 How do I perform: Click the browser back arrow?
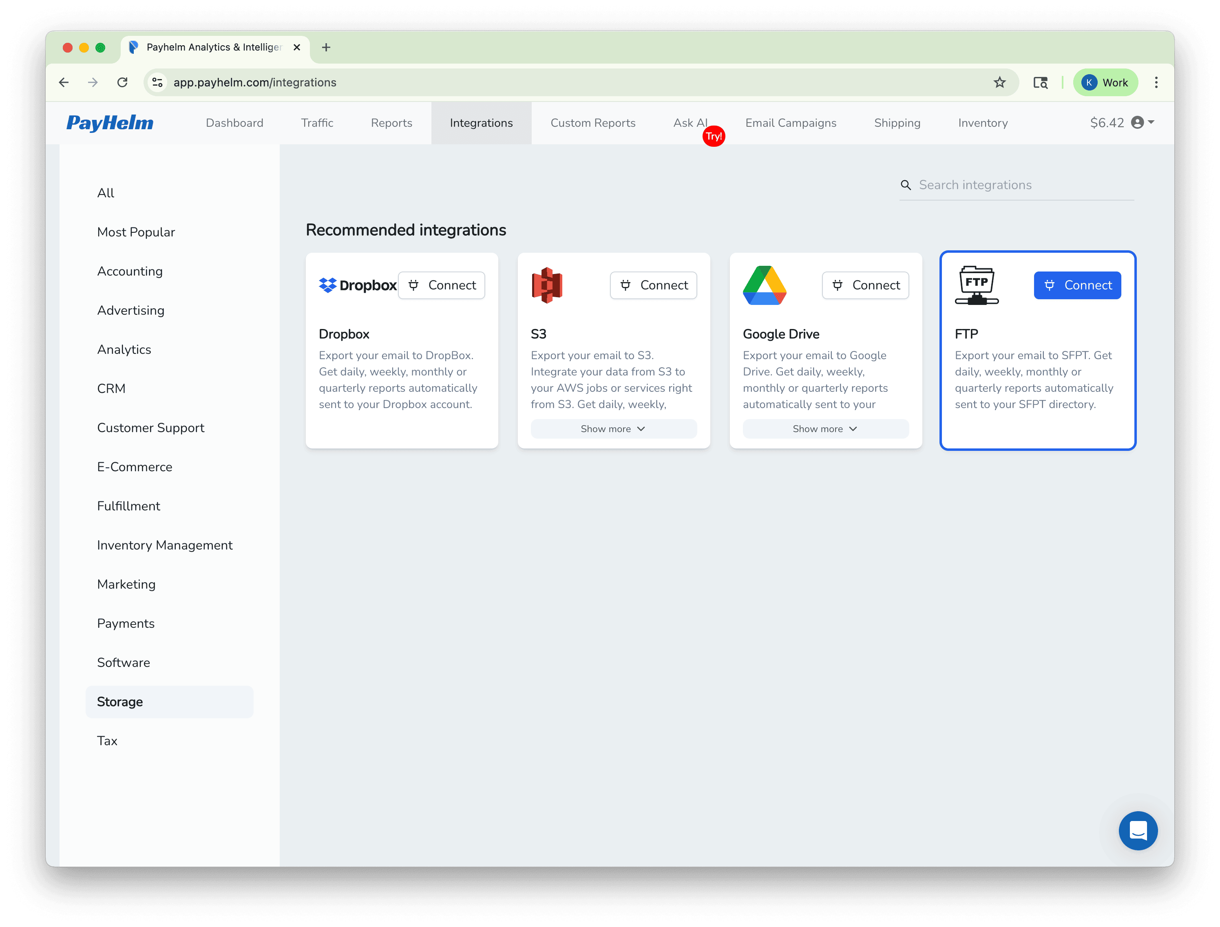(64, 82)
